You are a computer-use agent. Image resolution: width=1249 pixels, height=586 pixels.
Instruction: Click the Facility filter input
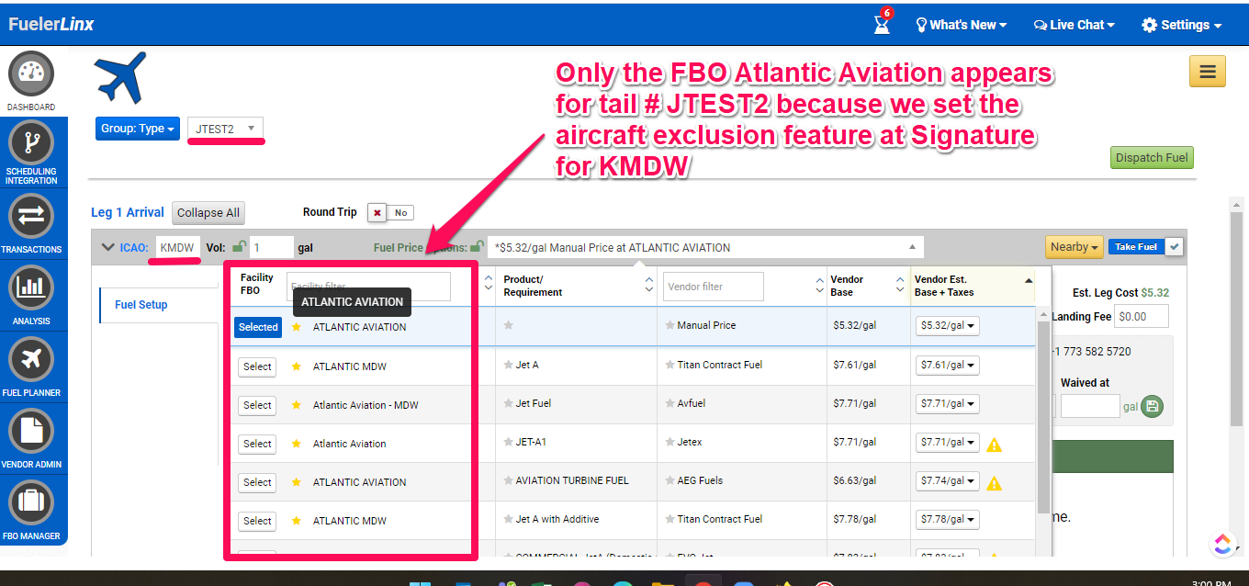[x=368, y=287]
